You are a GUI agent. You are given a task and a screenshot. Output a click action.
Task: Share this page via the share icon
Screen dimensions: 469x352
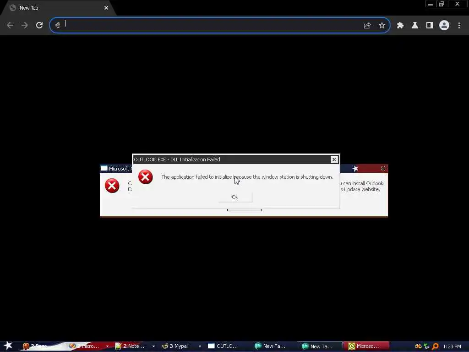367,26
